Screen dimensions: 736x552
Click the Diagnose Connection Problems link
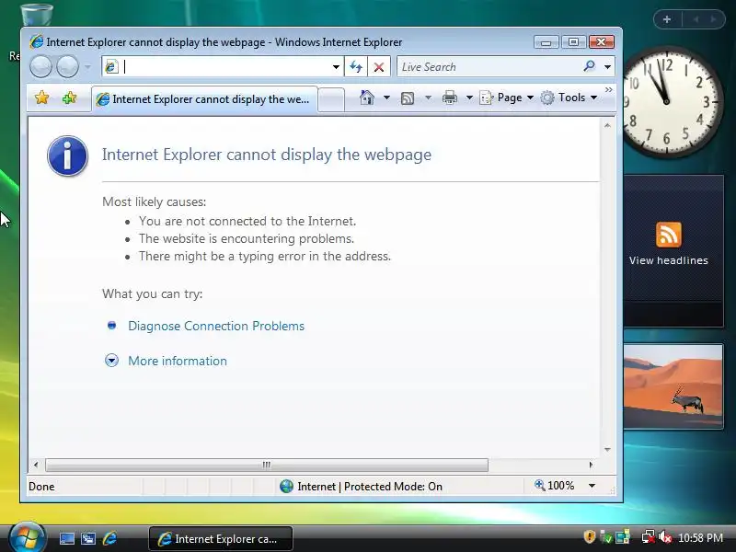pyautogui.click(x=216, y=326)
